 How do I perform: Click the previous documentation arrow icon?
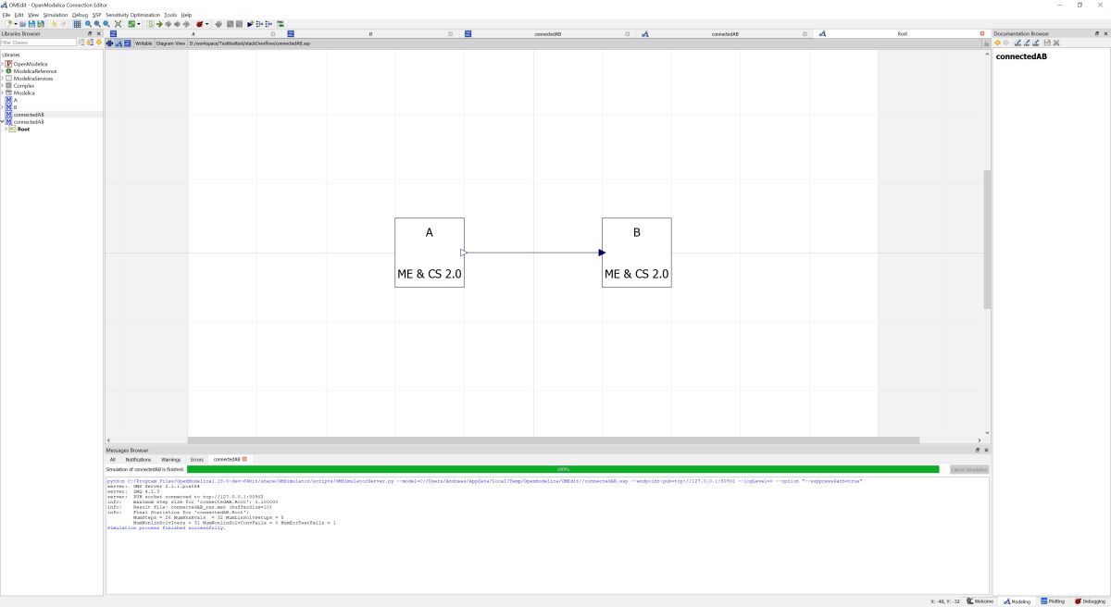point(998,43)
